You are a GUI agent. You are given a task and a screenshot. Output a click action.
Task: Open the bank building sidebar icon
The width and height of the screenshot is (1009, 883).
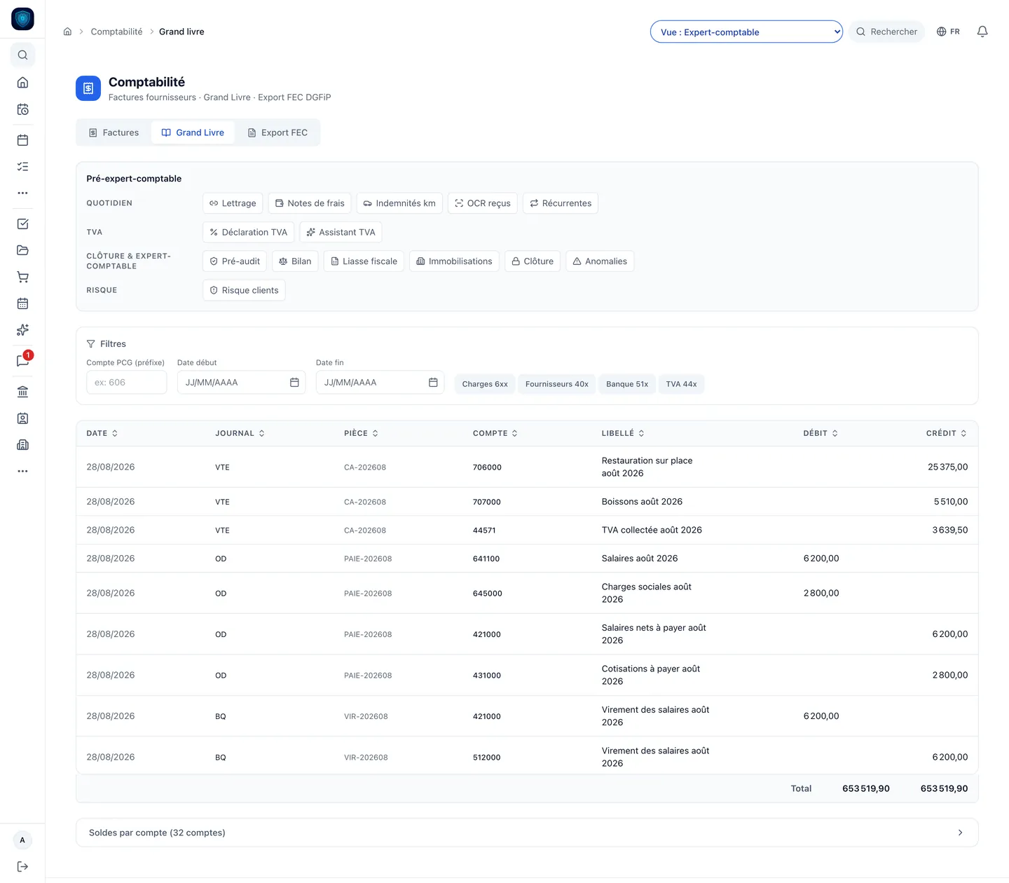[x=22, y=392]
